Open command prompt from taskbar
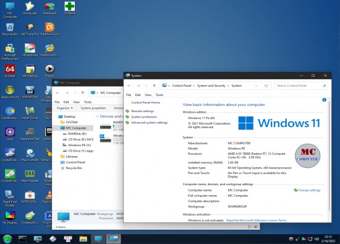Image resolution: width=340 pixels, height=244 pixels. click(x=22, y=239)
